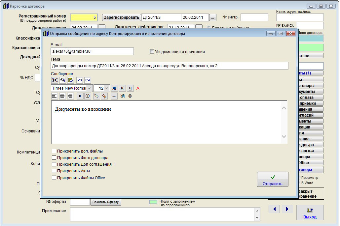Center-align the message text
Image resolution: width=340 pixels, height=226 pixels.
(x=62, y=96)
